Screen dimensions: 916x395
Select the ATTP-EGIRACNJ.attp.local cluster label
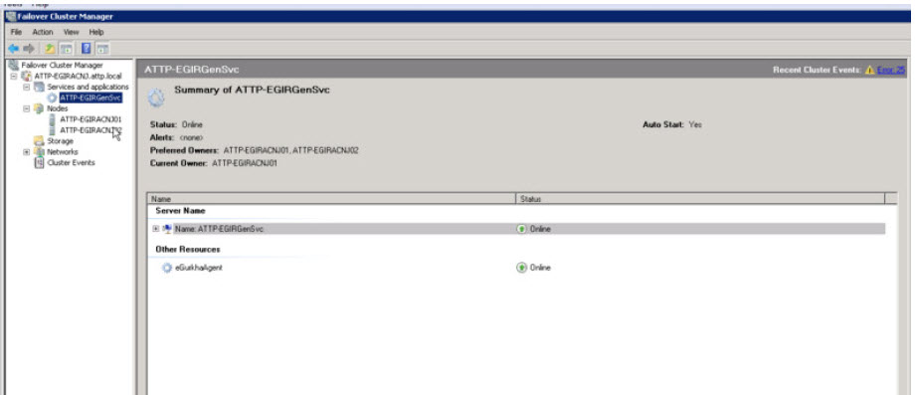coord(79,76)
